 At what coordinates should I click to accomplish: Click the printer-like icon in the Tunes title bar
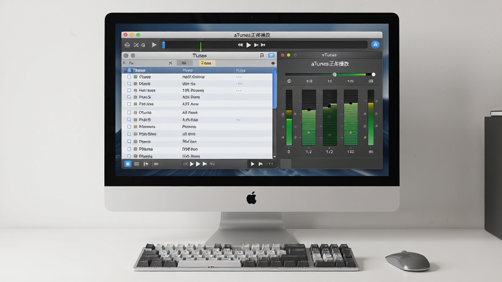pyautogui.click(x=262, y=55)
